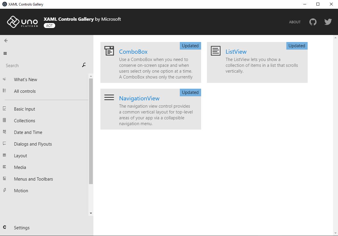Screen dimensions: 338x236
Task: Open the ListView sample card
Action: click(257, 62)
